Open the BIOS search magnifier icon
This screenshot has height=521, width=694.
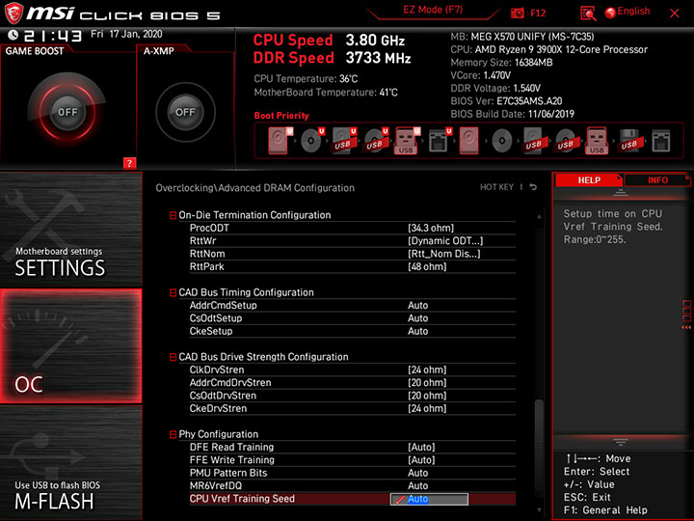coord(588,14)
